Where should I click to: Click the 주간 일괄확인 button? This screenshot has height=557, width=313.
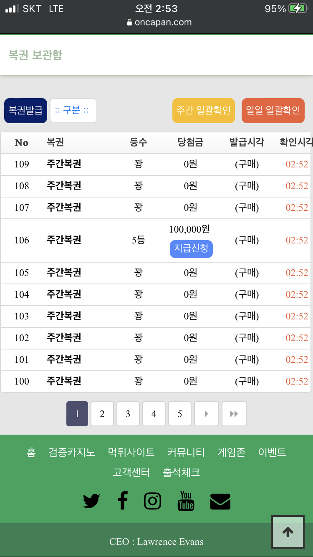click(x=204, y=111)
